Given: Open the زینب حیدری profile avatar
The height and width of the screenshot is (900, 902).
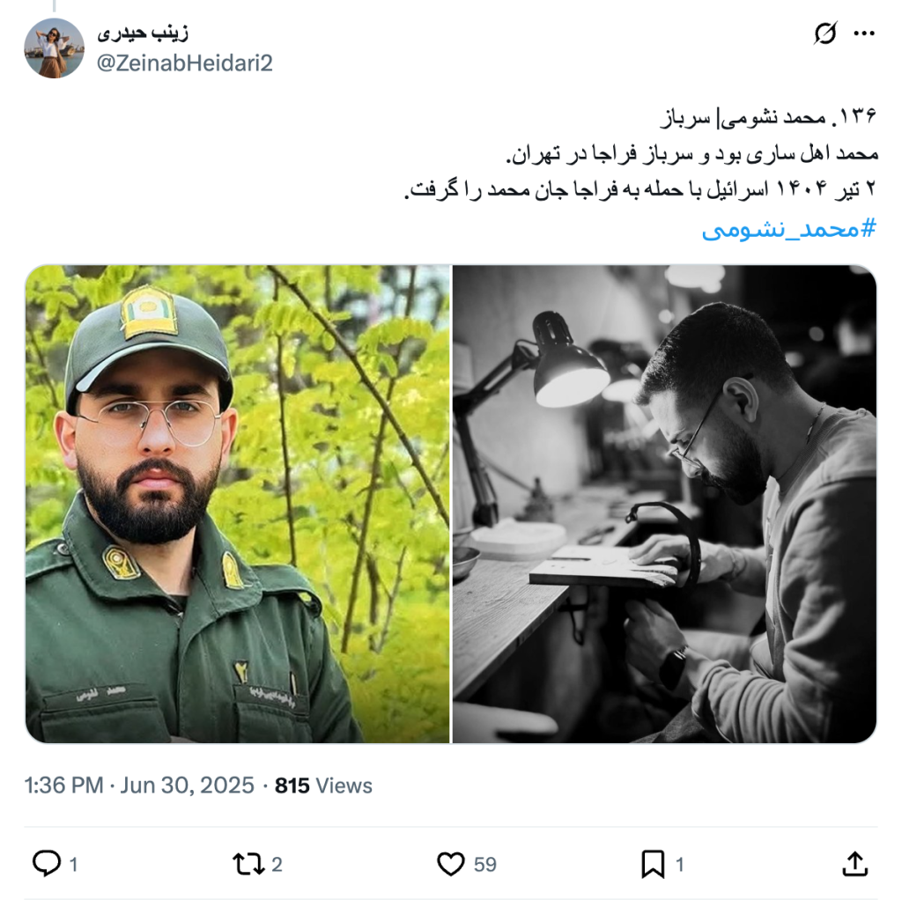Looking at the screenshot, I should [54, 48].
